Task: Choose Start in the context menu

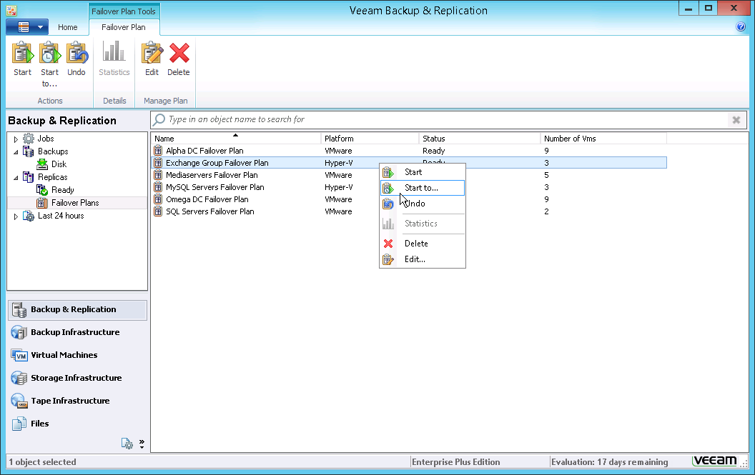Action: tap(423, 172)
